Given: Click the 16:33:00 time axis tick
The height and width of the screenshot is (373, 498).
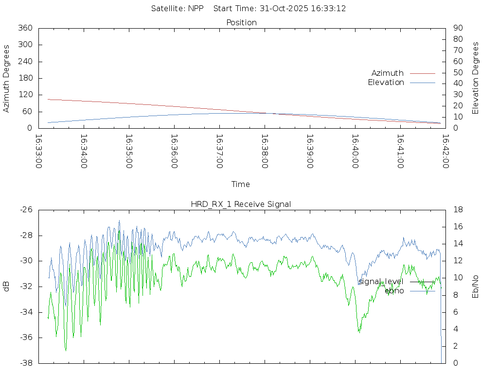Looking at the screenshot, I should click(x=39, y=151).
